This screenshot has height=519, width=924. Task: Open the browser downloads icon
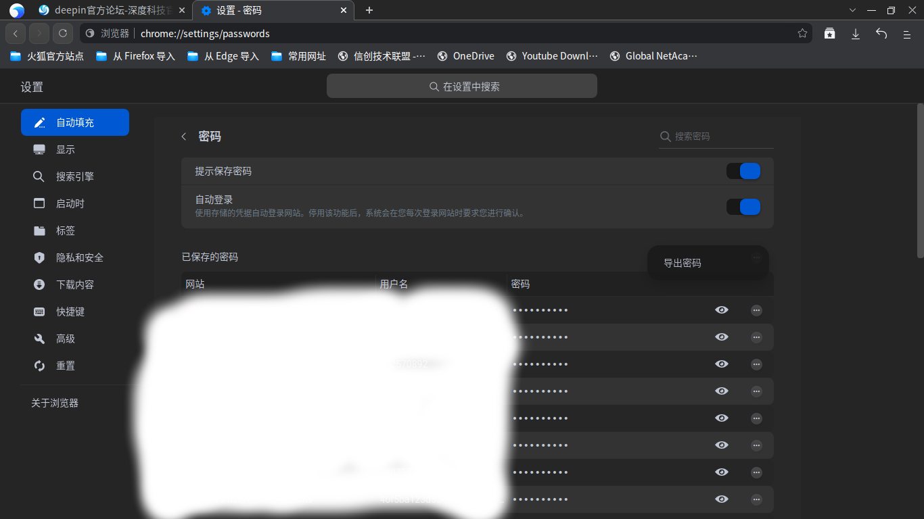tap(855, 32)
